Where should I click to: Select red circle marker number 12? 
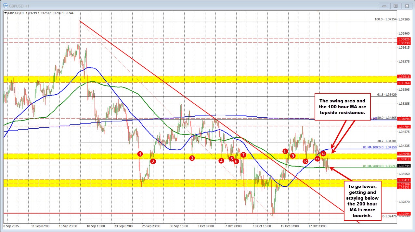coord(324,154)
